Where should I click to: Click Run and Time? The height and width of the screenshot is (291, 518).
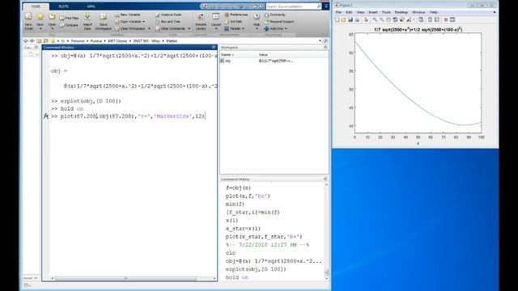tap(168, 22)
